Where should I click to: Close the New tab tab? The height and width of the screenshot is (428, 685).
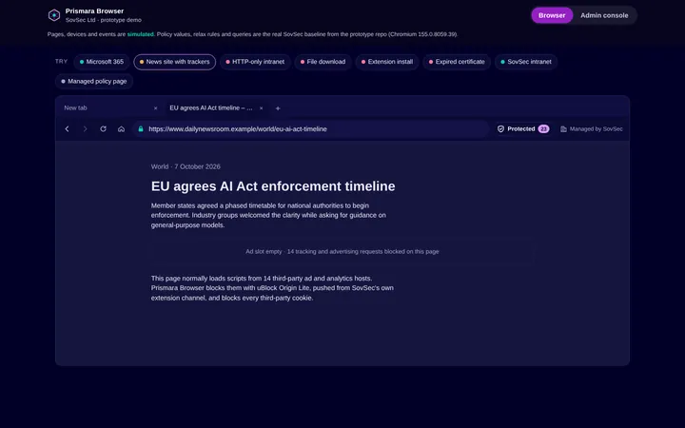pyautogui.click(x=155, y=108)
